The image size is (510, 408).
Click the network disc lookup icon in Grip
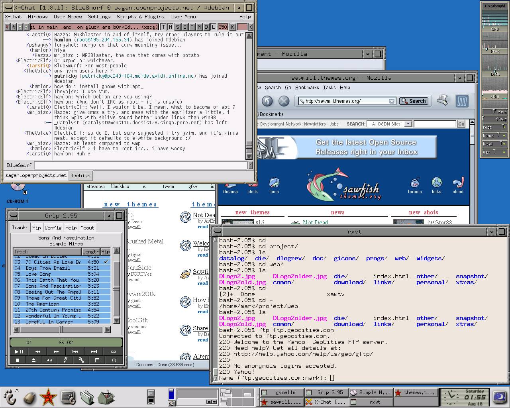[x=82, y=360]
